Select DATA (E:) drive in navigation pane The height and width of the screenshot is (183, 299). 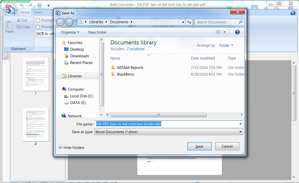(75, 103)
